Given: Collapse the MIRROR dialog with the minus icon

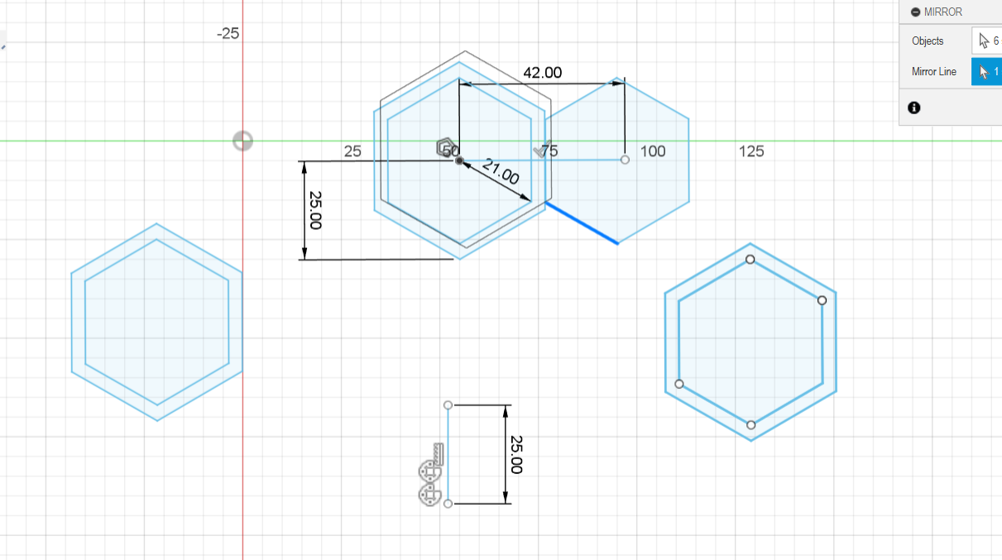Looking at the screenshot, I should click(915, 12).
